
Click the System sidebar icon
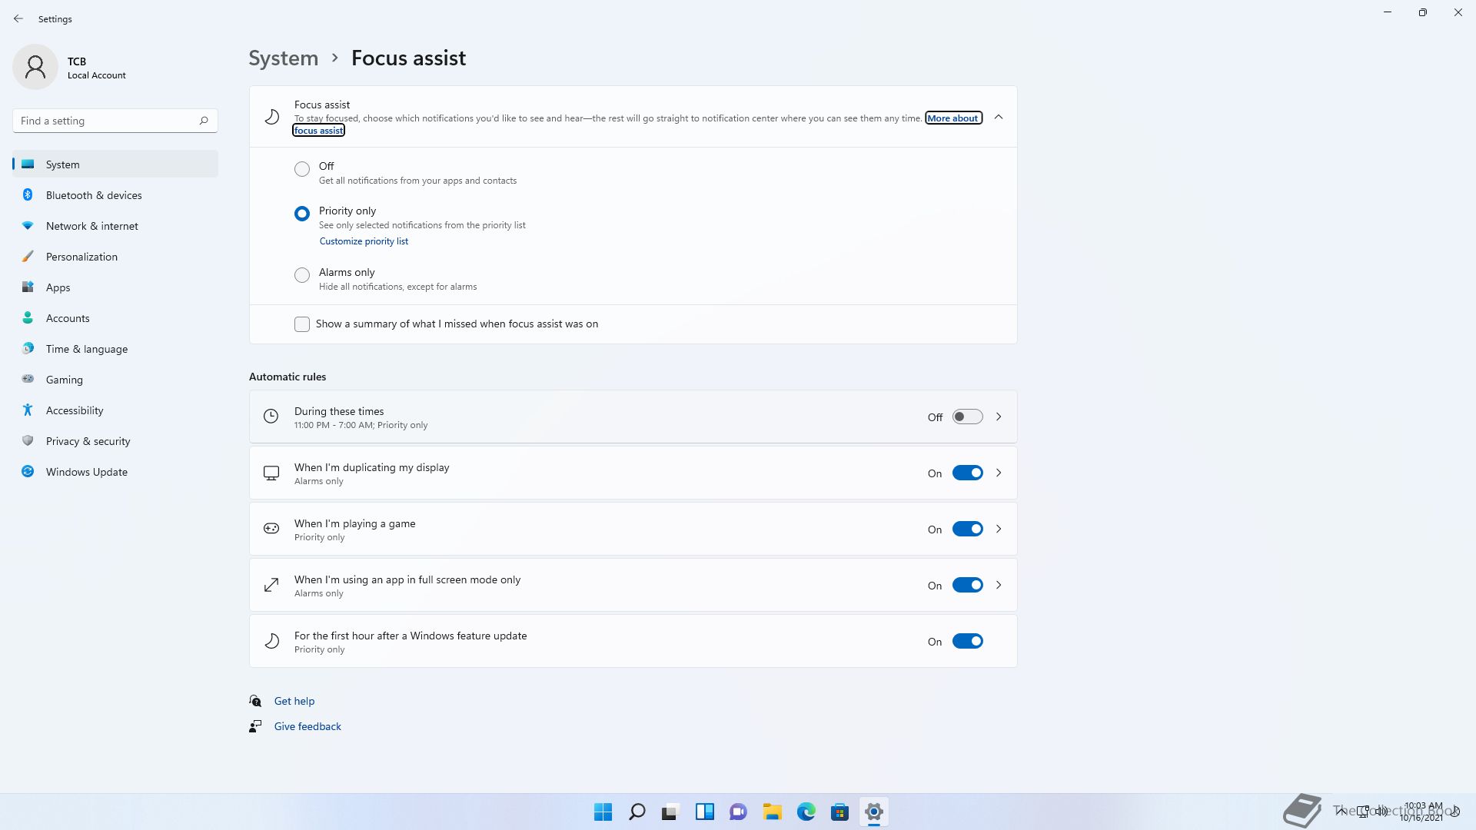28,164
